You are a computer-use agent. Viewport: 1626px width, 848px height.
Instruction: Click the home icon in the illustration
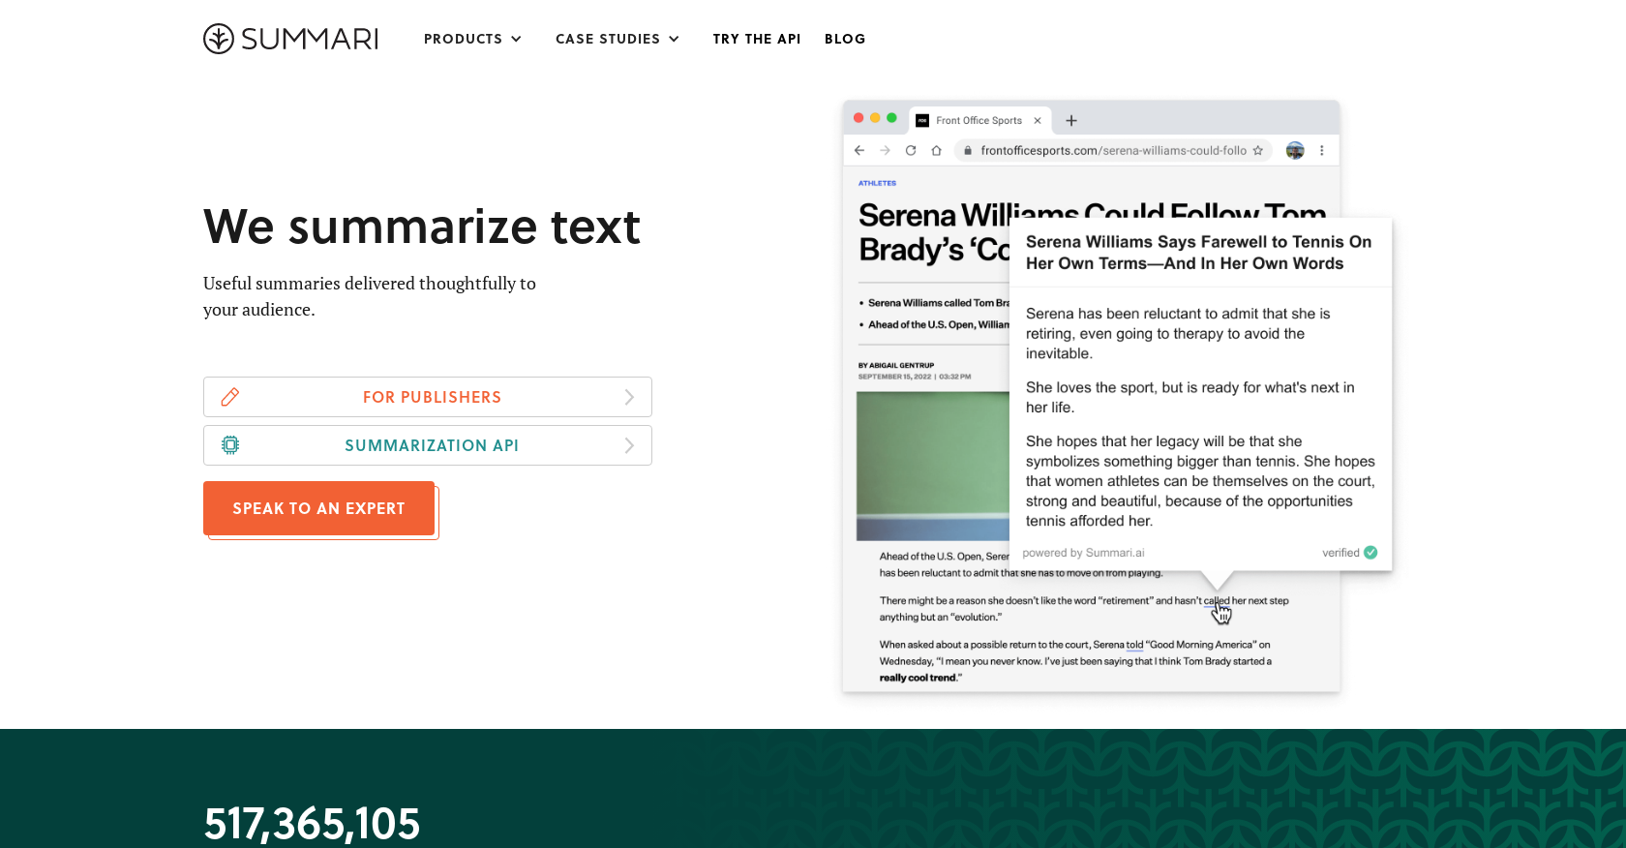point(937,150)
